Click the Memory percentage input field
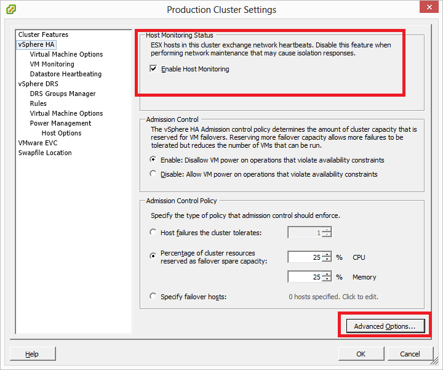443x370 pixels. coord(305,276)
